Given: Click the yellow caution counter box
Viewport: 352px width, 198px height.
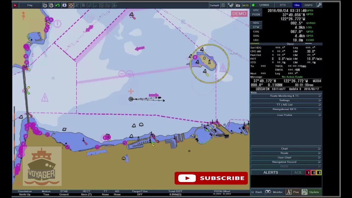Looking at the screenshot, I should pos(319,173).
